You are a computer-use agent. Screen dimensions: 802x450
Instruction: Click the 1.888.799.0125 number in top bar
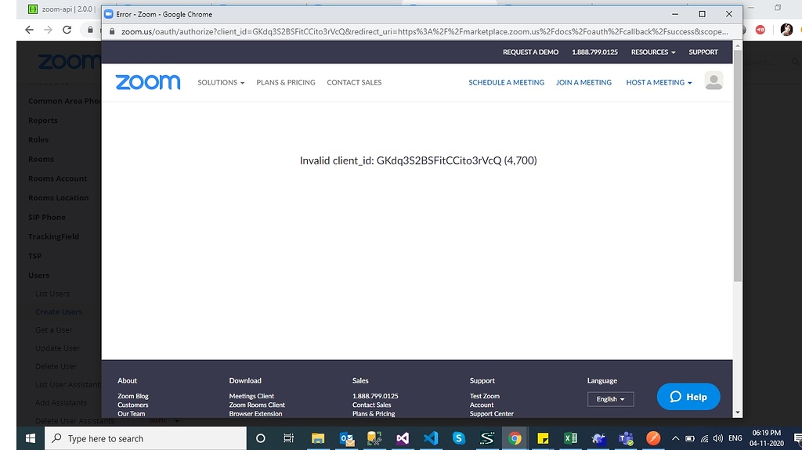[x=594, y=52]
